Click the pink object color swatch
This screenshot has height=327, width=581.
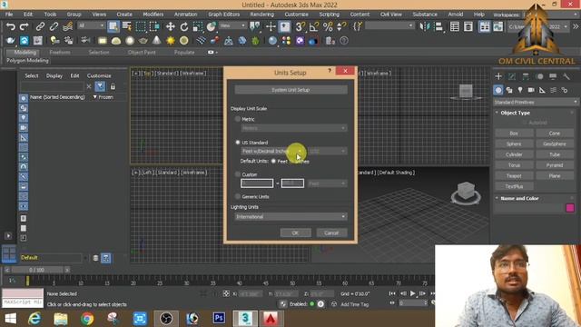coord(570,208)
